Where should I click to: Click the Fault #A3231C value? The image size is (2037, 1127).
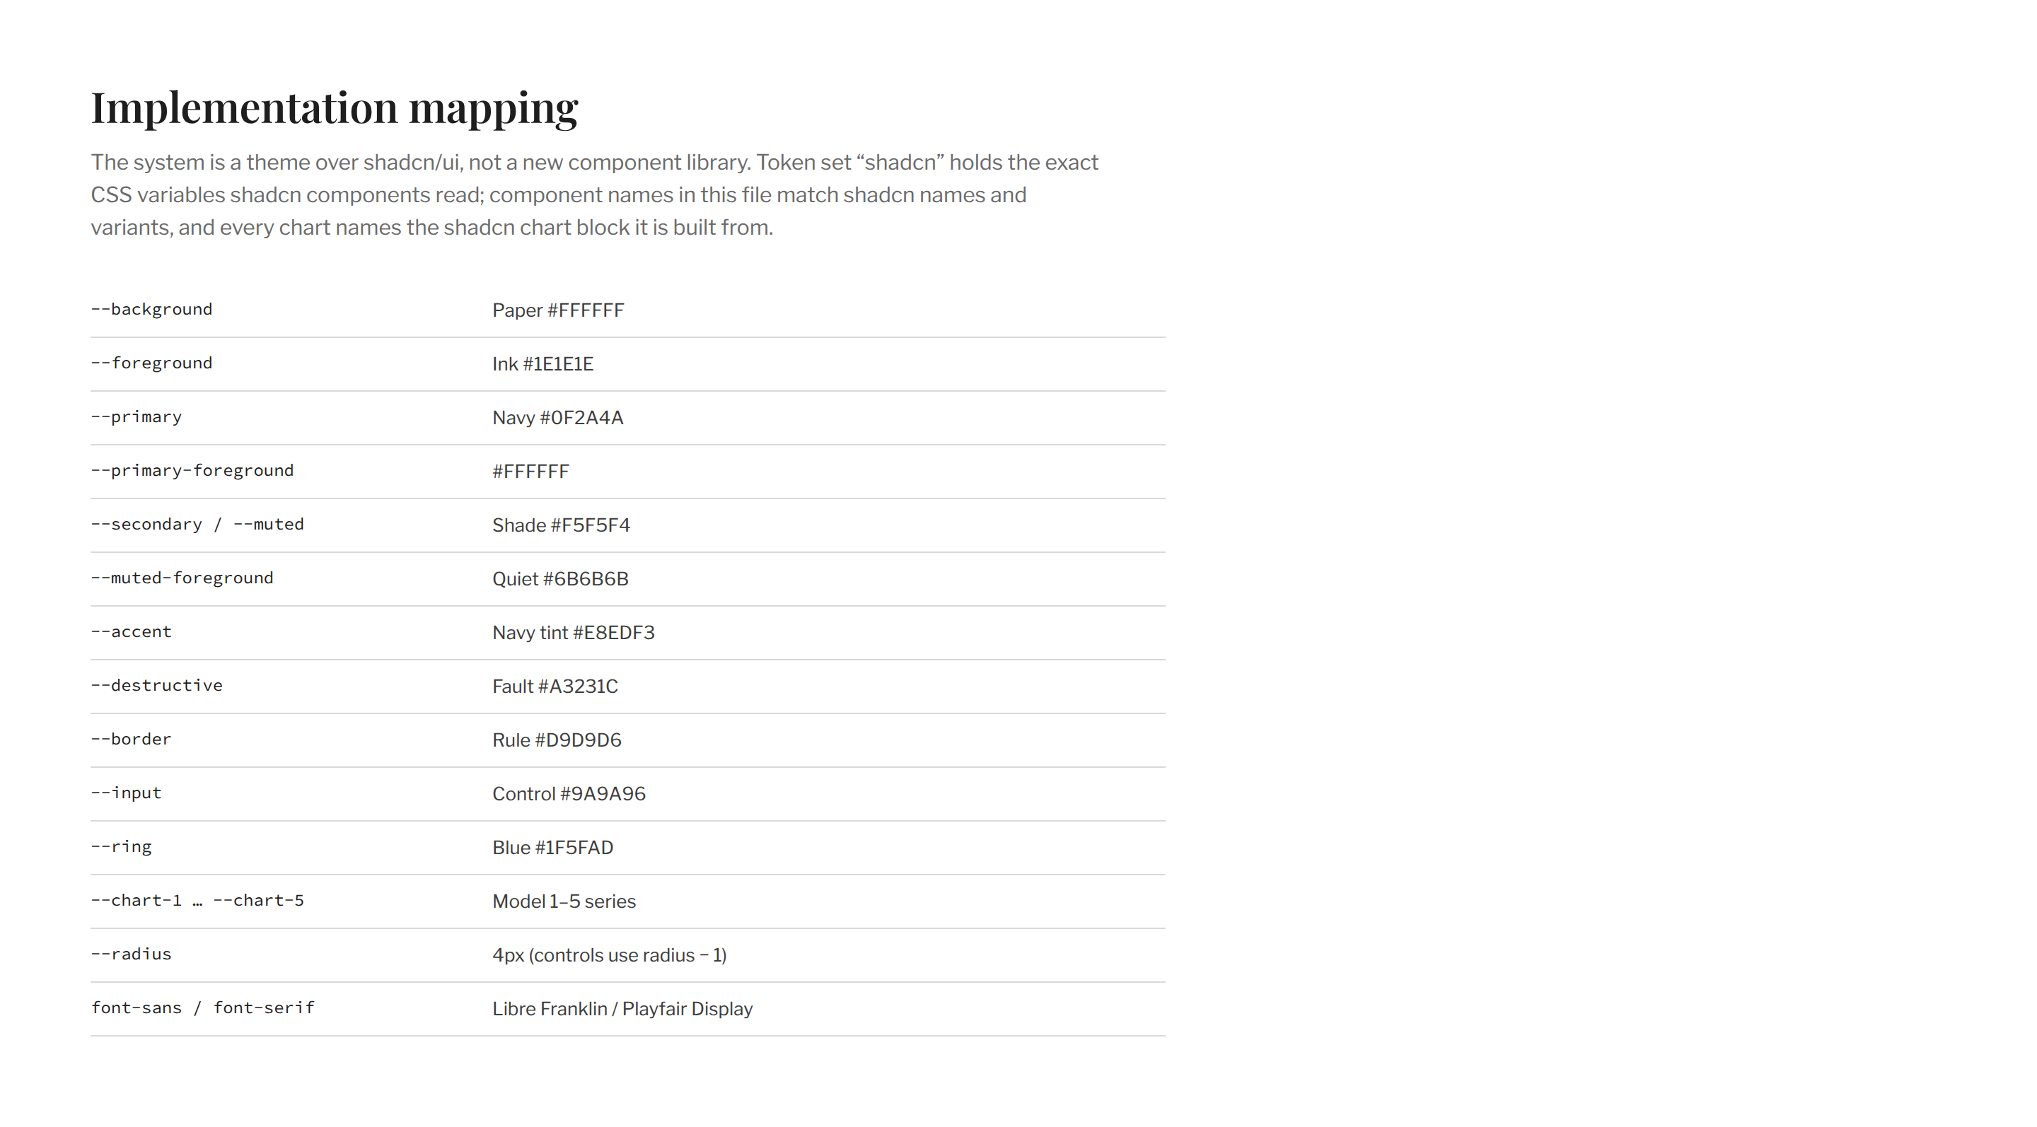[555, 686]
